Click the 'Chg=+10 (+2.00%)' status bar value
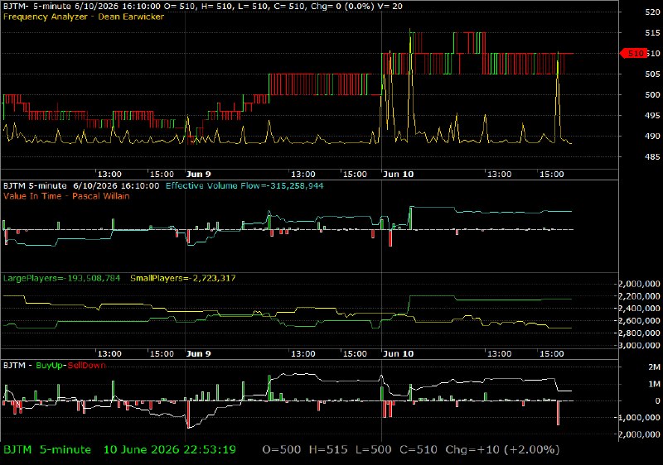The width and height of the screenshot is (663, 465). point(502,450)
